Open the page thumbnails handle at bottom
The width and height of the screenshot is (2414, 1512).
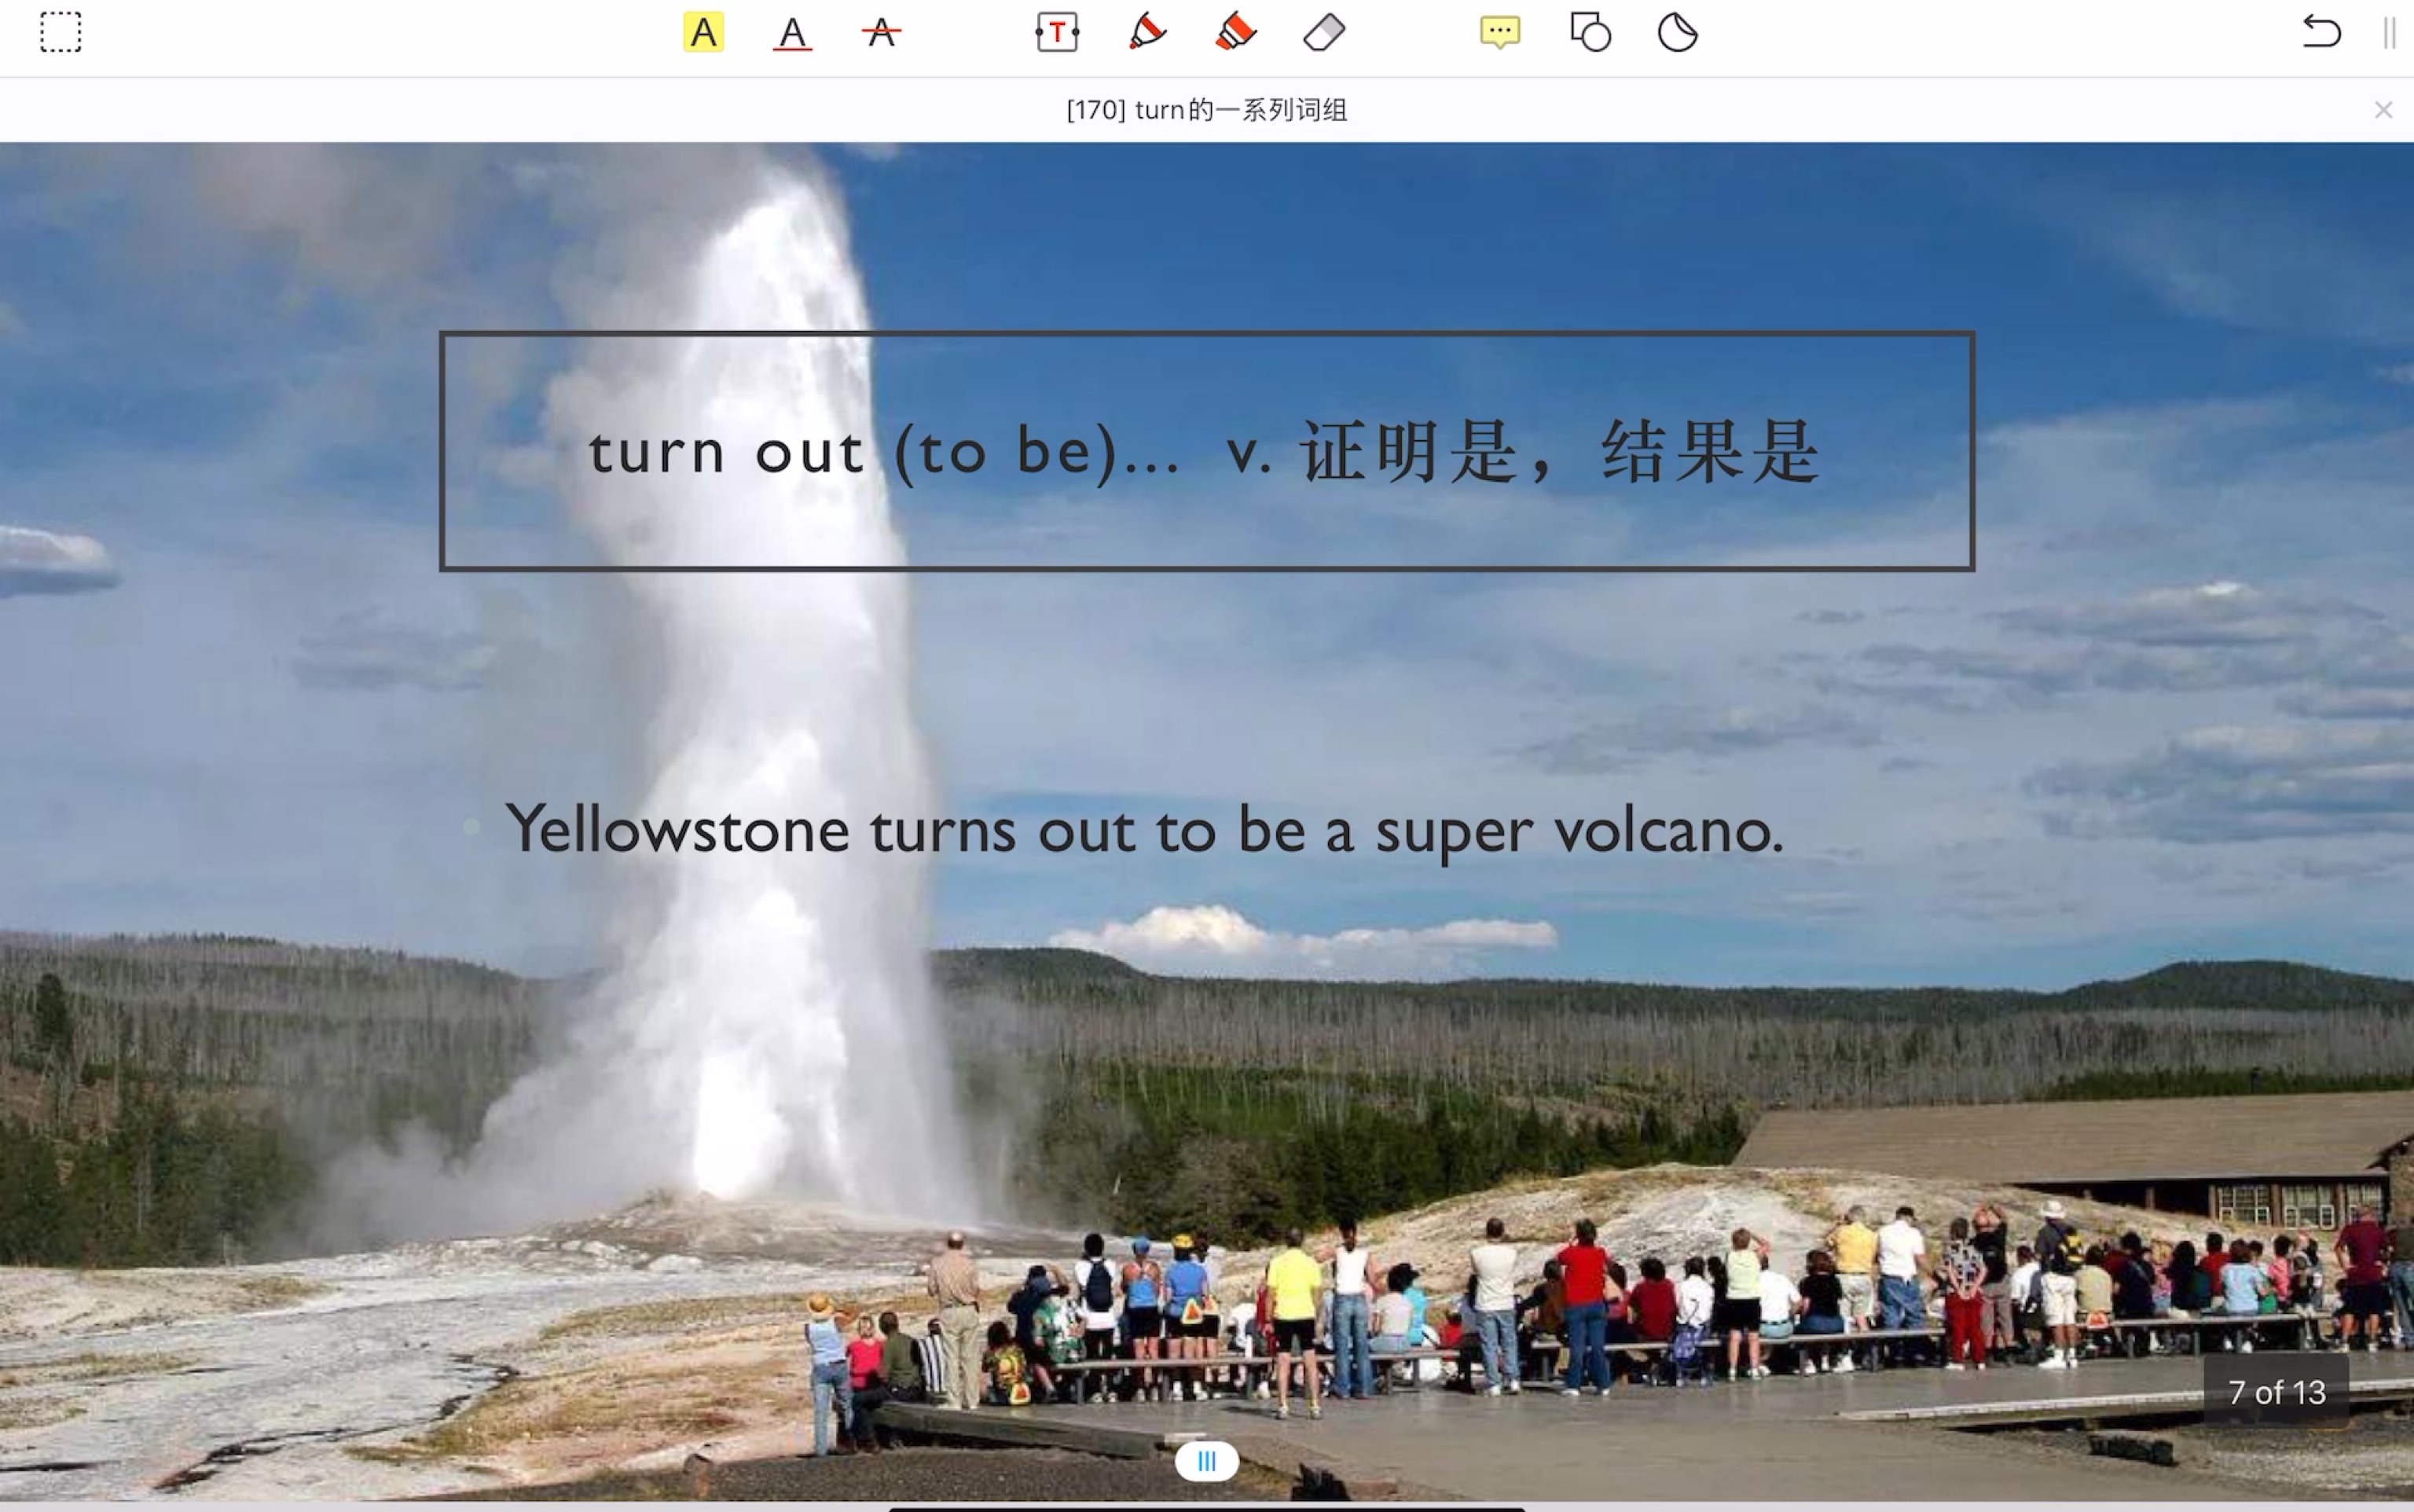coord(1207,1462)
